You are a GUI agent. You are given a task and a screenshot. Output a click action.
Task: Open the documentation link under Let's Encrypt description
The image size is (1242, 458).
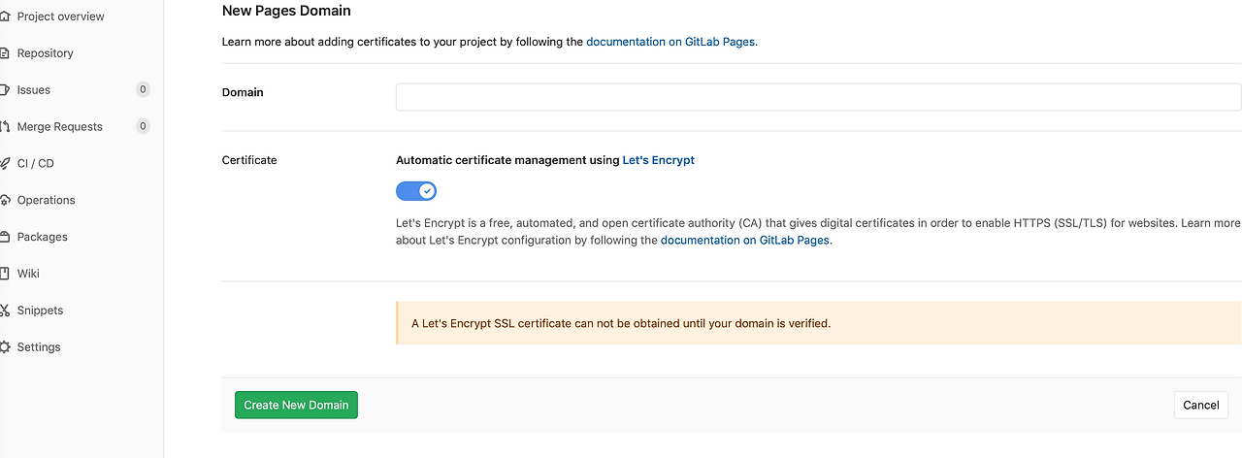point(744,240)
